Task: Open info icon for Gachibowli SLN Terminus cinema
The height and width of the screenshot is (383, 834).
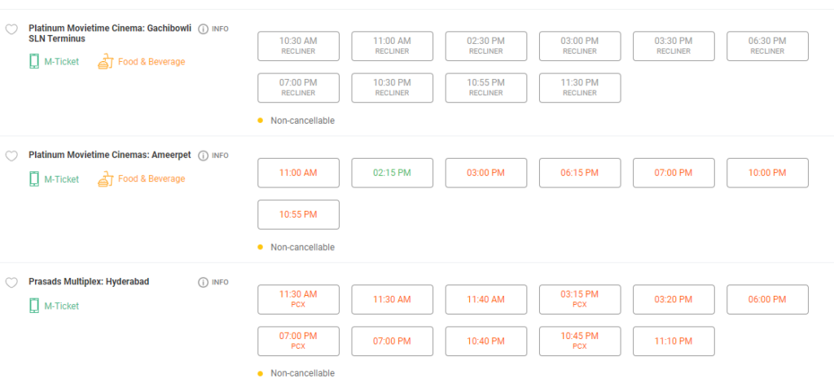Action: (x=204, y=29)
